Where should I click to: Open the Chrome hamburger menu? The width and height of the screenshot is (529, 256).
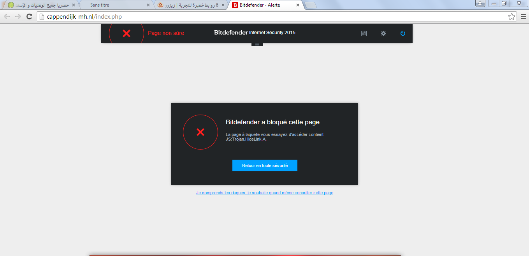[523, 16]
